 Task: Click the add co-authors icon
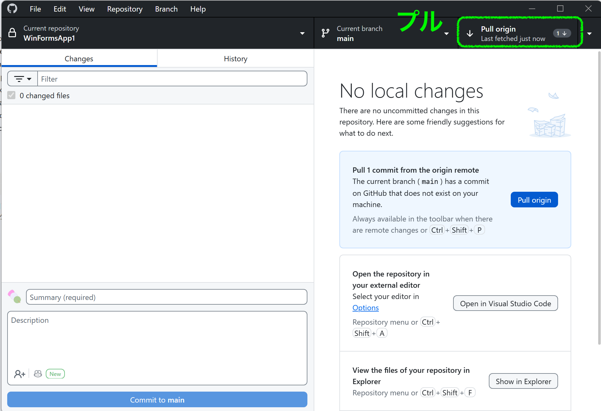(19, 374)
